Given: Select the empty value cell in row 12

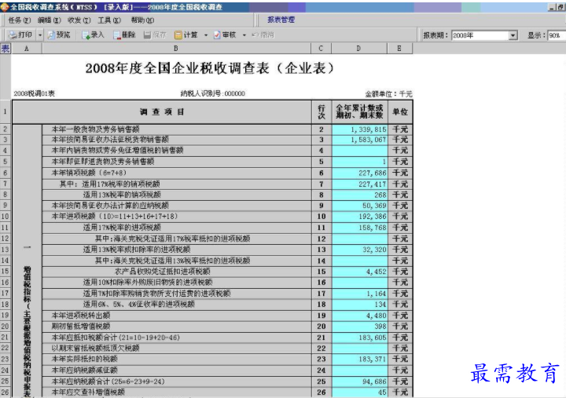Looking at the screenshot, I should coord(359,239).
